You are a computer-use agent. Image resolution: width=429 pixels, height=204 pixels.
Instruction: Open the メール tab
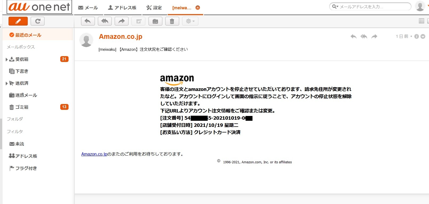(88, 8)
